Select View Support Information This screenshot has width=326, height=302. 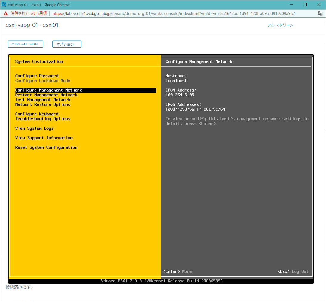click(x=44, y=138)
